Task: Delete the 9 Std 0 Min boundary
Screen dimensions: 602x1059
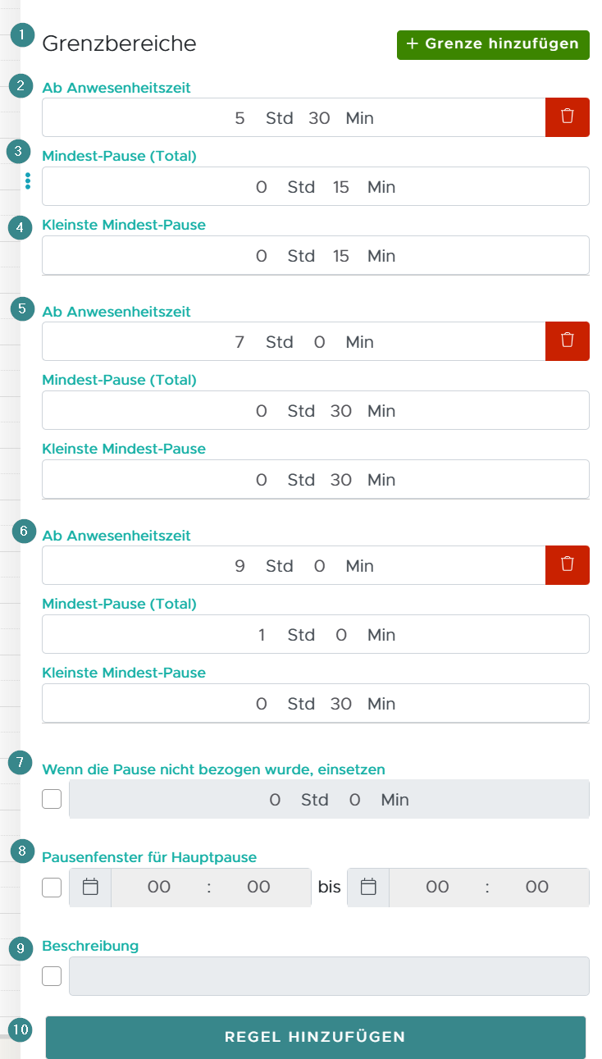Action: point(568,565)
